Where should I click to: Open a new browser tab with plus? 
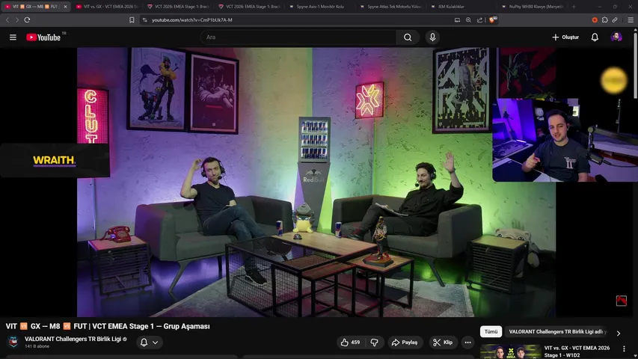(x=574, y=7)
